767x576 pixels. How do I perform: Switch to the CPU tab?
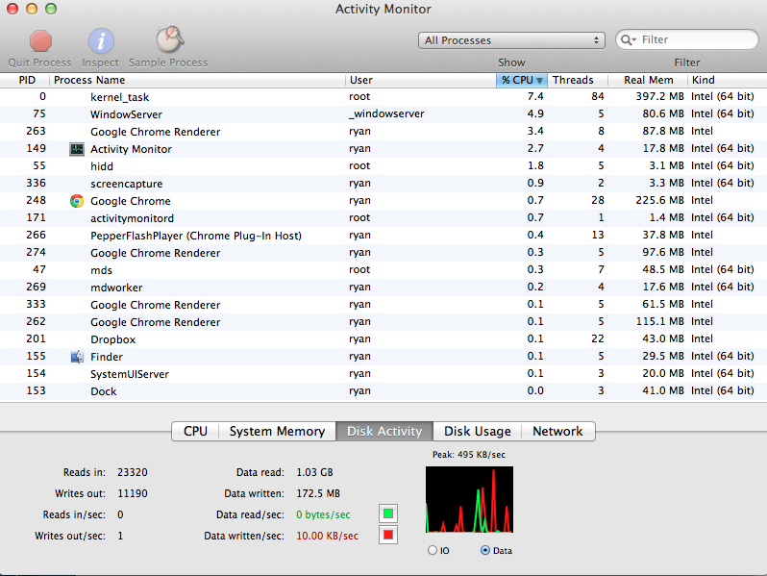195,431
